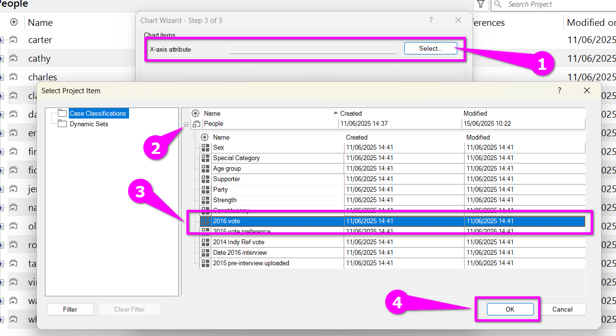Click the attribute icon beside Sex

(205, 148)
